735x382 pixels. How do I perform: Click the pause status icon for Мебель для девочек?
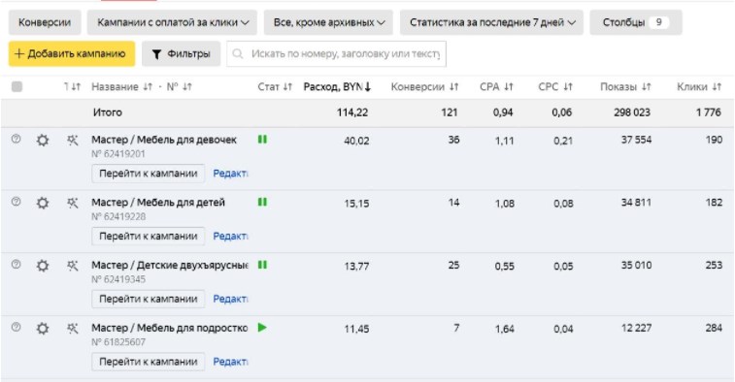point(262,139)
